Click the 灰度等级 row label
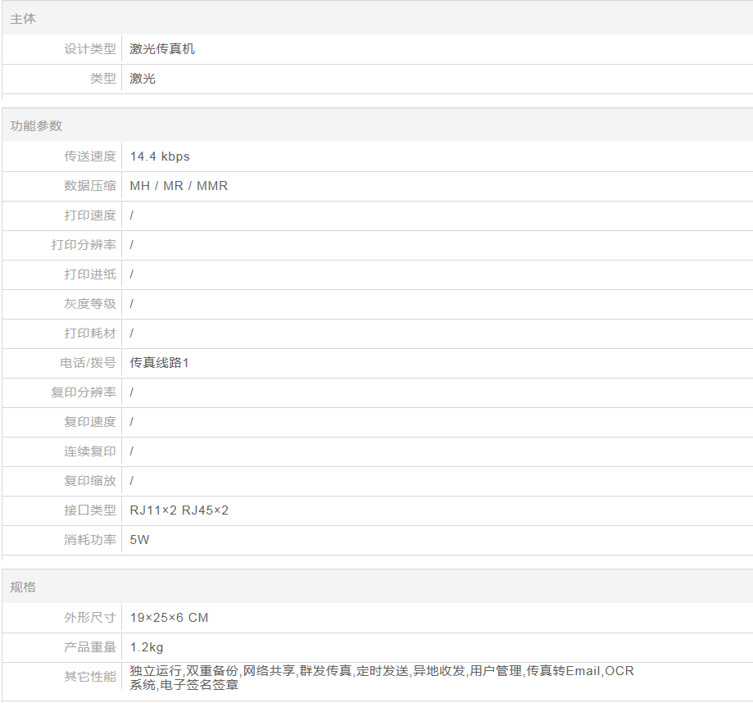 pyautogui.click(x=90, y=303)
